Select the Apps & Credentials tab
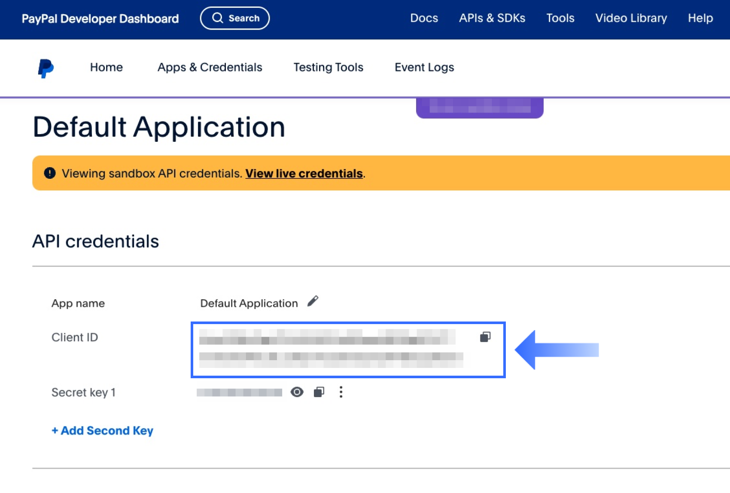 [x=210, y=67]
